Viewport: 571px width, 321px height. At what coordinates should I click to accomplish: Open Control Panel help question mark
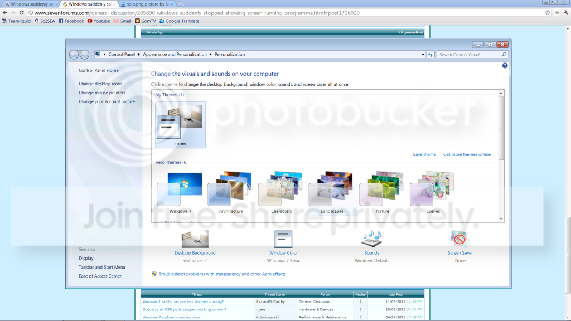click(505, 66)
